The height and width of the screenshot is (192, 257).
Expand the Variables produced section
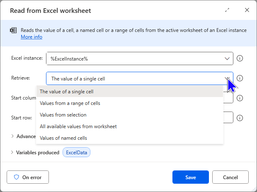click(x=12, y=152)
